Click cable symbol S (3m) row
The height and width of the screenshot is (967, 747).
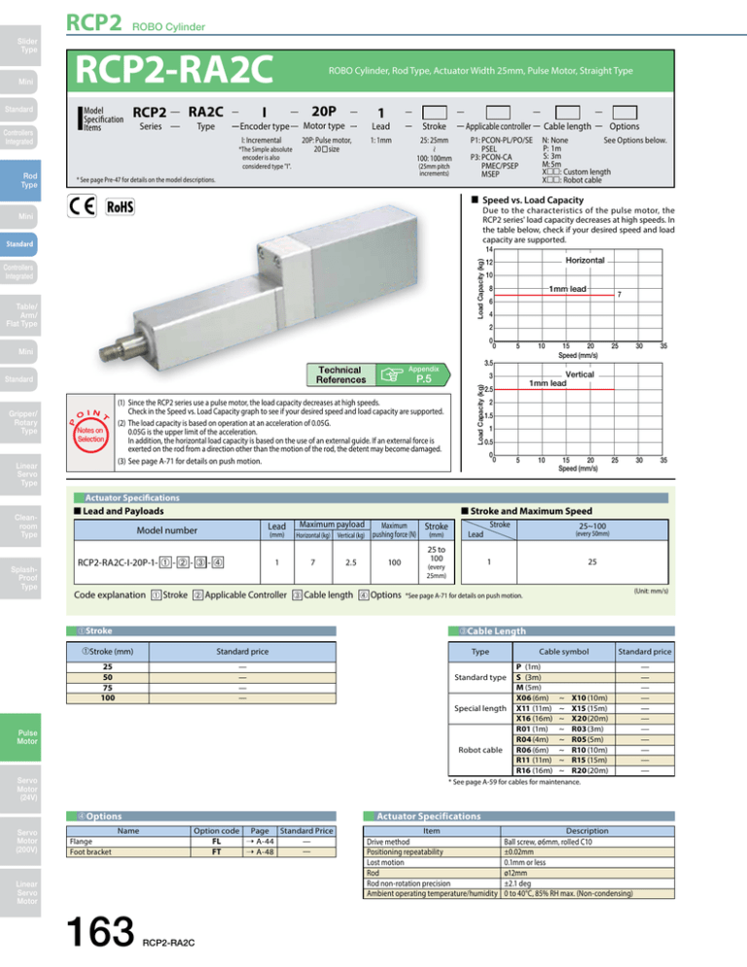(x=593, y=677)
